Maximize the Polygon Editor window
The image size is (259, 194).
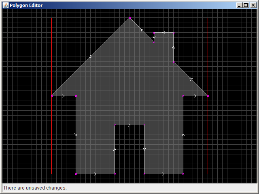click(246, 5)
